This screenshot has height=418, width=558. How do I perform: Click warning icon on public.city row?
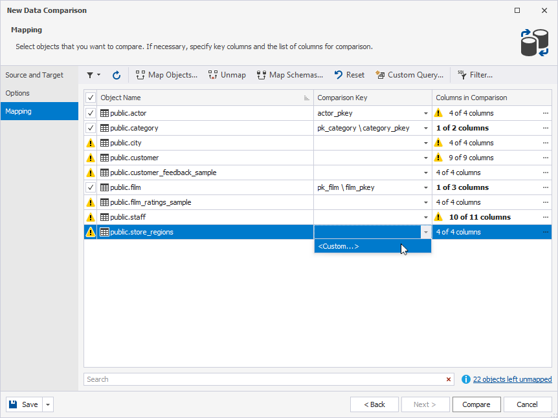coord(91,143)
